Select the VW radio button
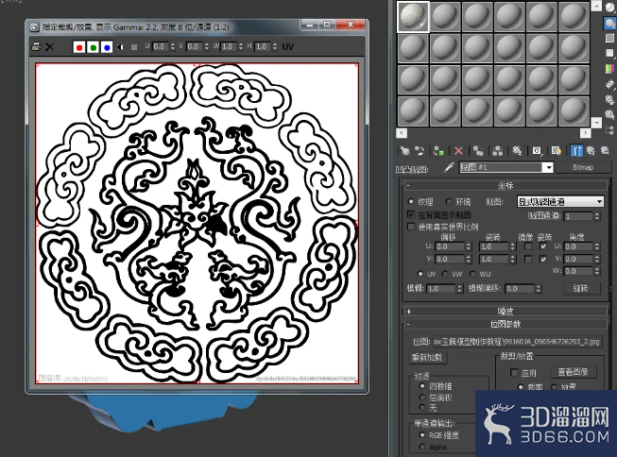This screenshot has height=457, width=617. [445, 273]
